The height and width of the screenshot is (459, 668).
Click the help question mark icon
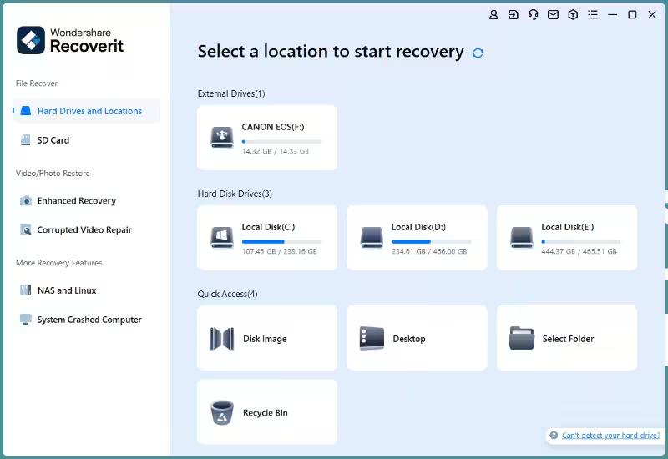coord(554,436)
